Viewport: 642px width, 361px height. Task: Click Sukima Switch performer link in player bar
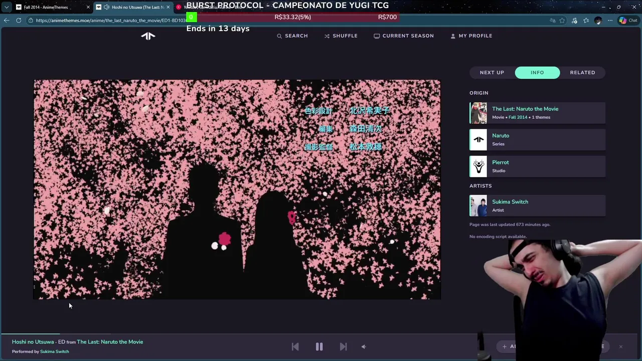[54, 351]
